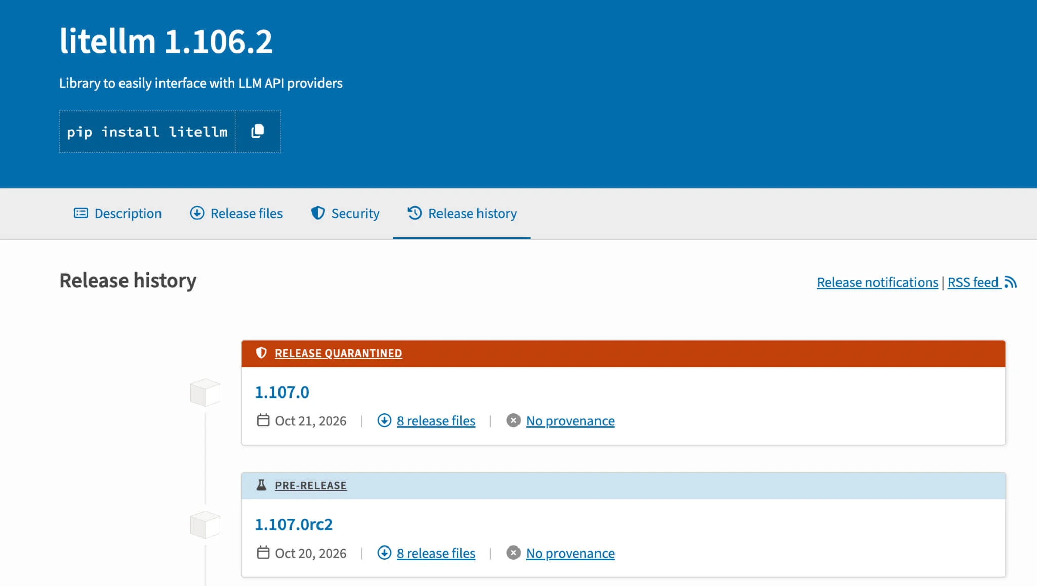Open the Security tab
The height and width of the screenshot is (586, 1037).
[345, 213]
